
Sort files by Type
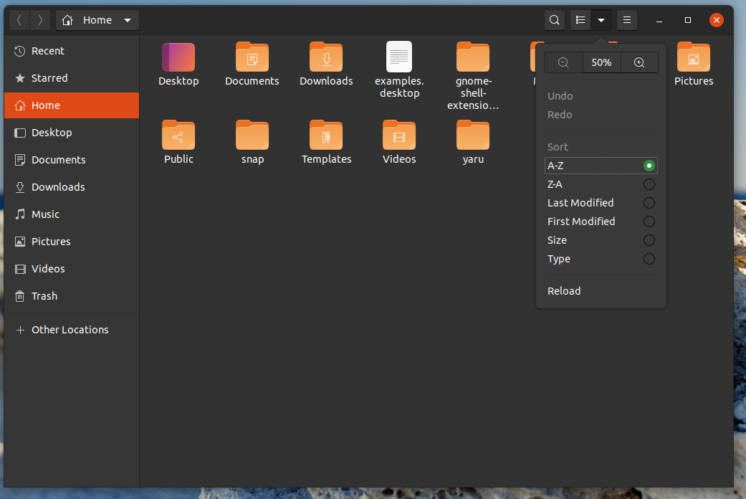(601, 259)
